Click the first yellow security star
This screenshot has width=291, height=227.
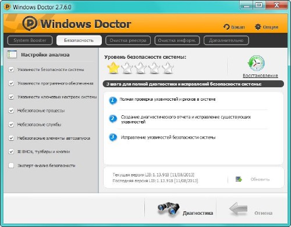pos(113,68)
